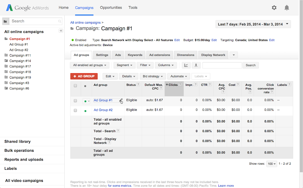This screenshot has width=303, height=188.
Task: Click the red + AD GROUP button
Action: click(84, 76)
